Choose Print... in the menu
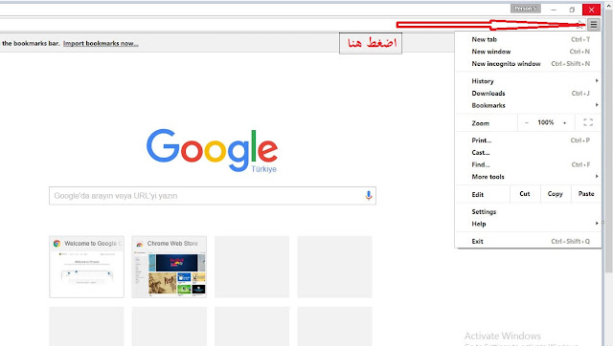The width and height of the screenshot is (613, 346). (528, 141)
